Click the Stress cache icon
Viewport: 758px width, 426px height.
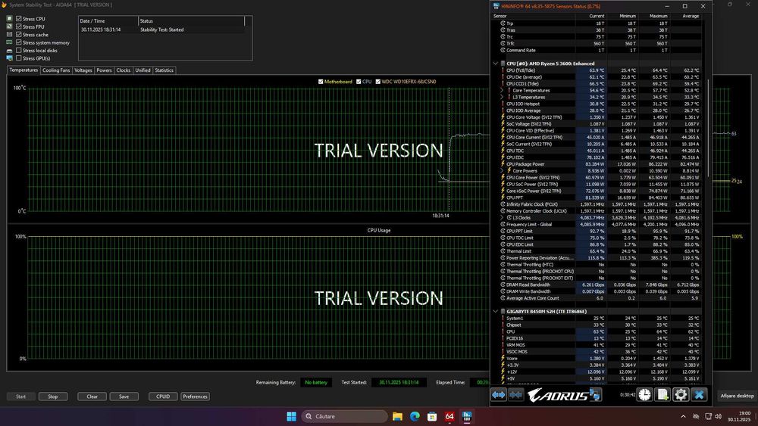pos(9,34)
